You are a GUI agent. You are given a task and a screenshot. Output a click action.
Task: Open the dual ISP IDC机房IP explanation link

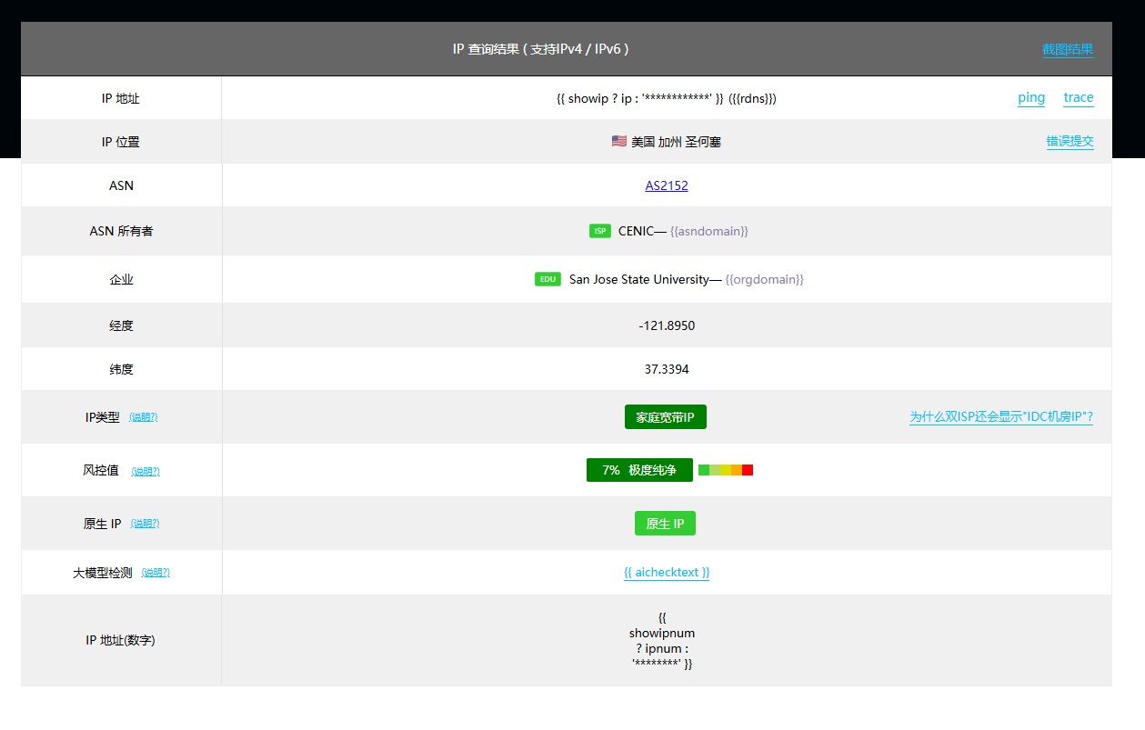[1000, 417]
